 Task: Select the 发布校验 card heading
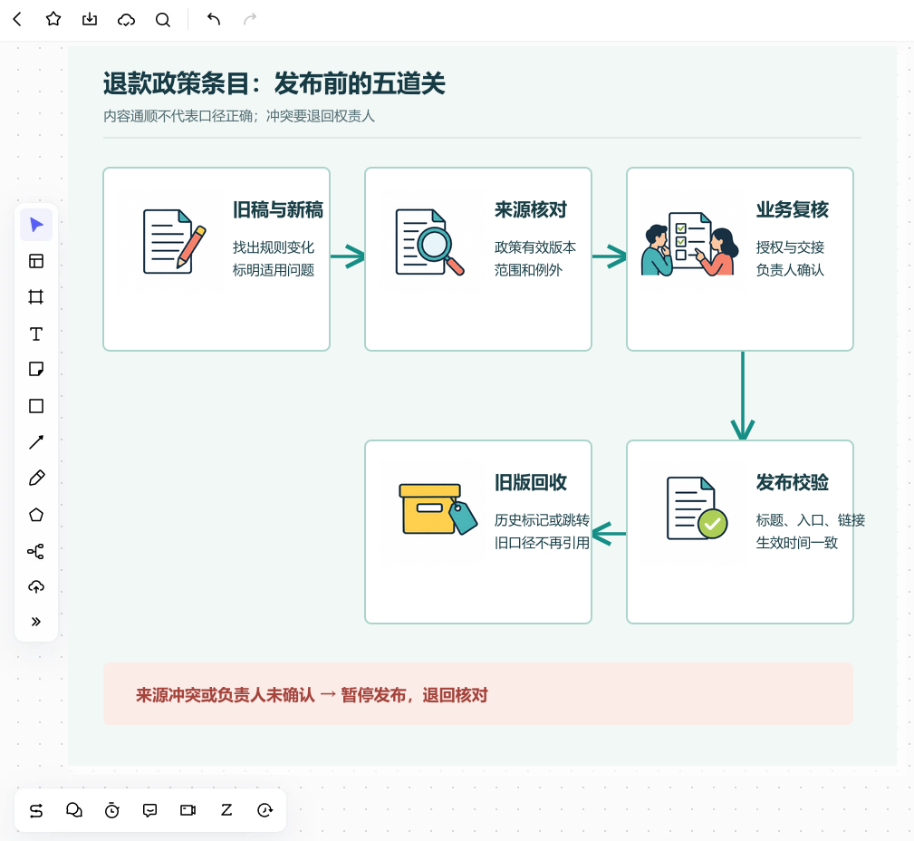[793, 482]
